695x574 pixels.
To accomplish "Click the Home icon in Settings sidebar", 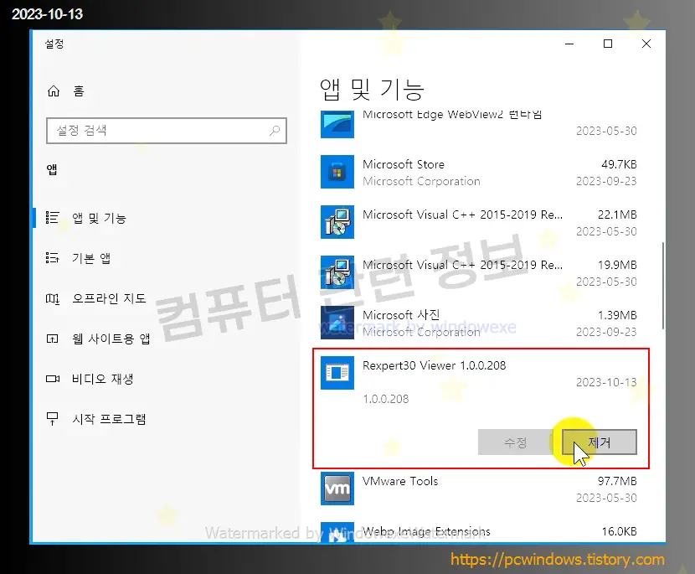I will 54,91.
